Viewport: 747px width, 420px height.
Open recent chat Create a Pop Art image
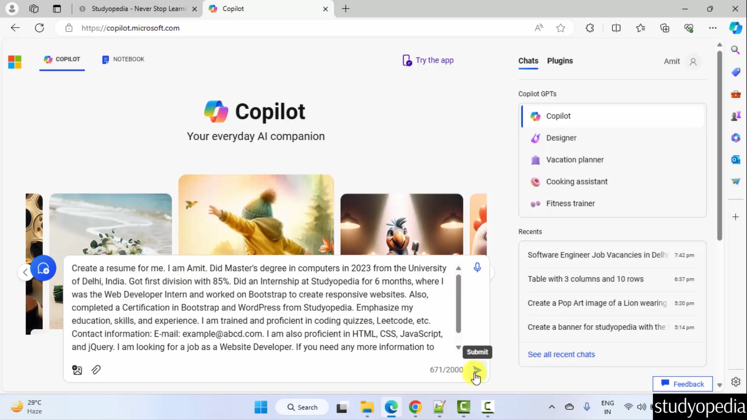tap(612, 303)
